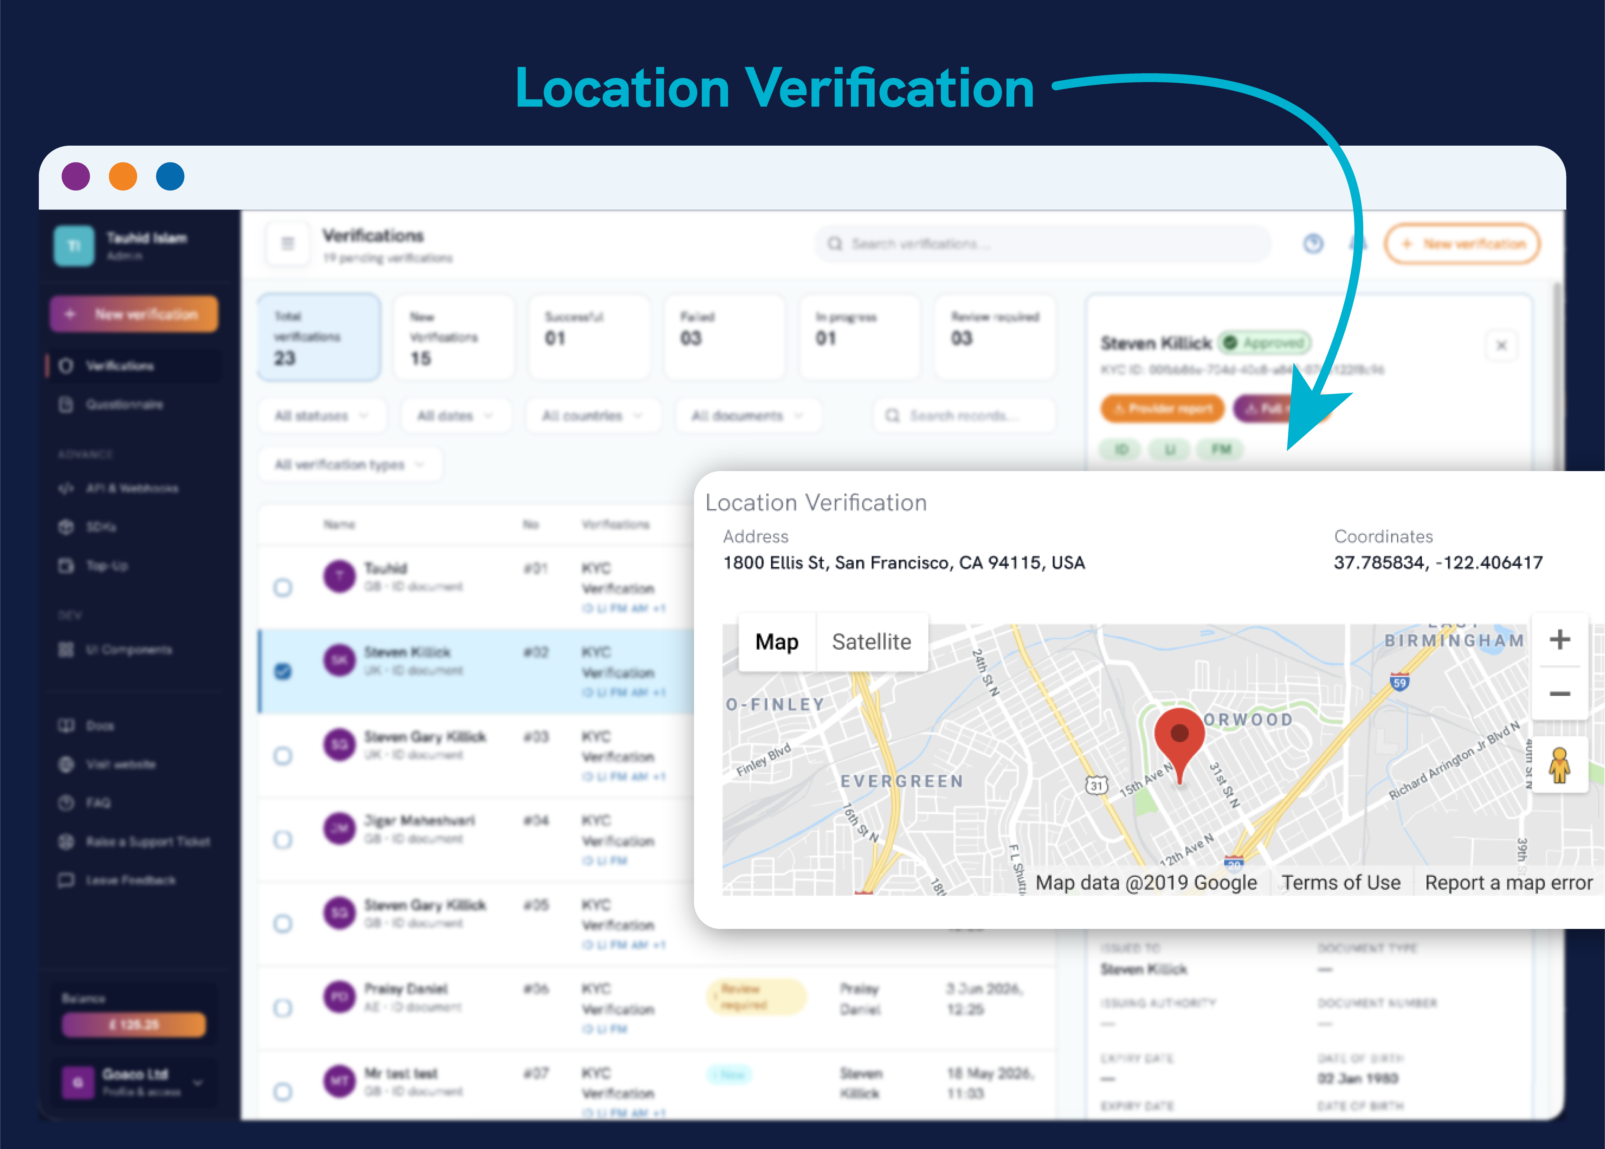
Task: Click the Balance amount bar
Action: pyautogui.click(x=134, y=1025)
